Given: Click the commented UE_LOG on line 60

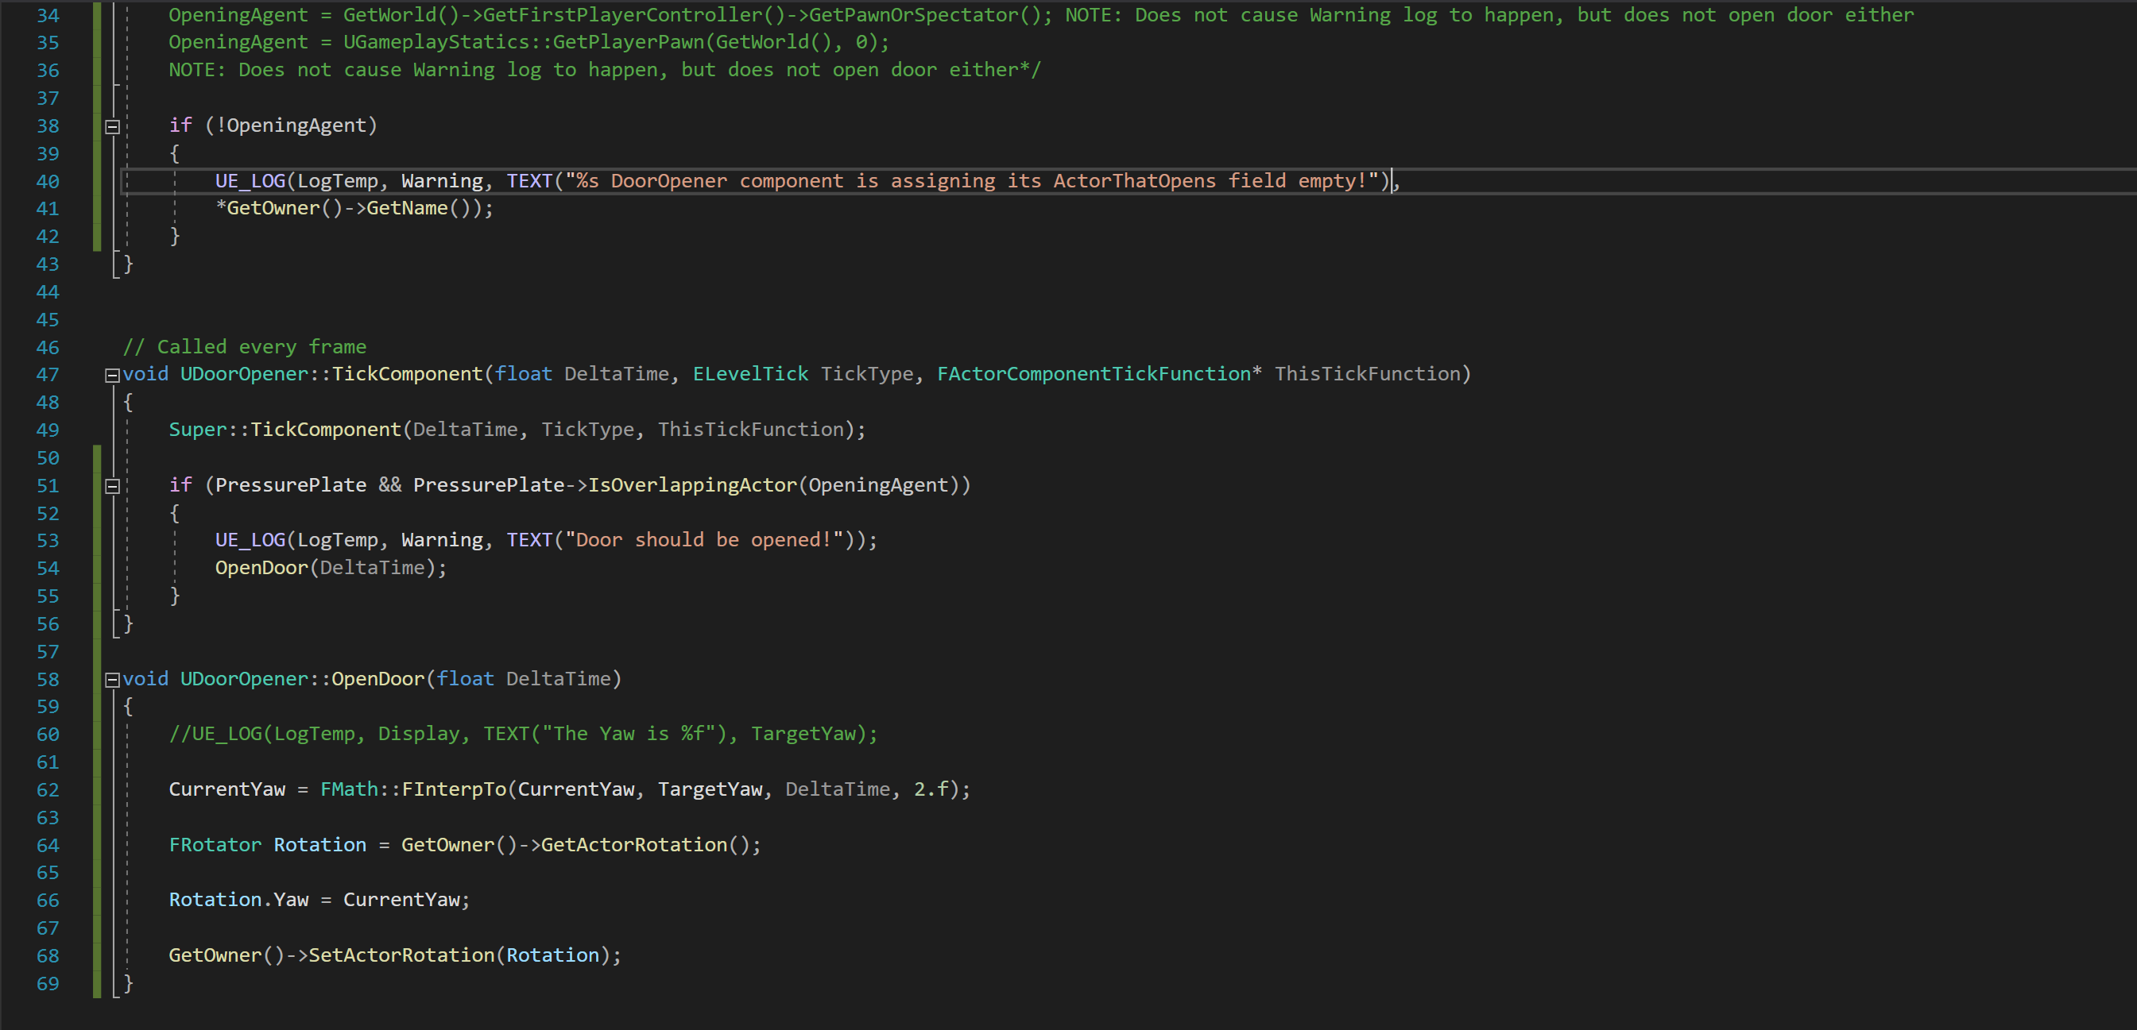Looking at the screenshot, I should click(524, 734).
